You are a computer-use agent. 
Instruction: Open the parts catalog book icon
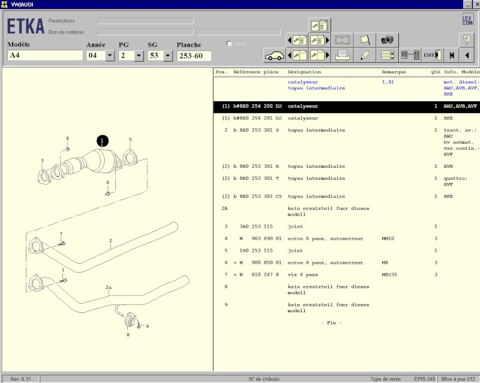click(x=320, y=25)
